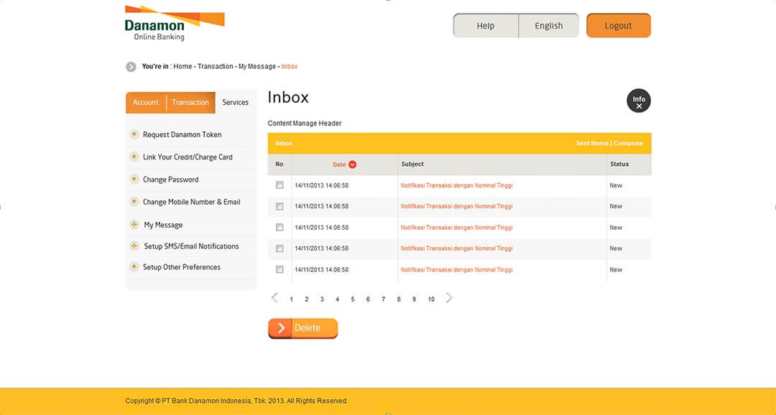Image resolution: width=776 pixels, height=415 pixels.
Task: Click the arrow icon inside the Delete button
Action: 282,328
